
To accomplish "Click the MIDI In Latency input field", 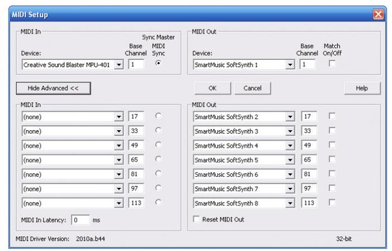I will coord(80,220).
